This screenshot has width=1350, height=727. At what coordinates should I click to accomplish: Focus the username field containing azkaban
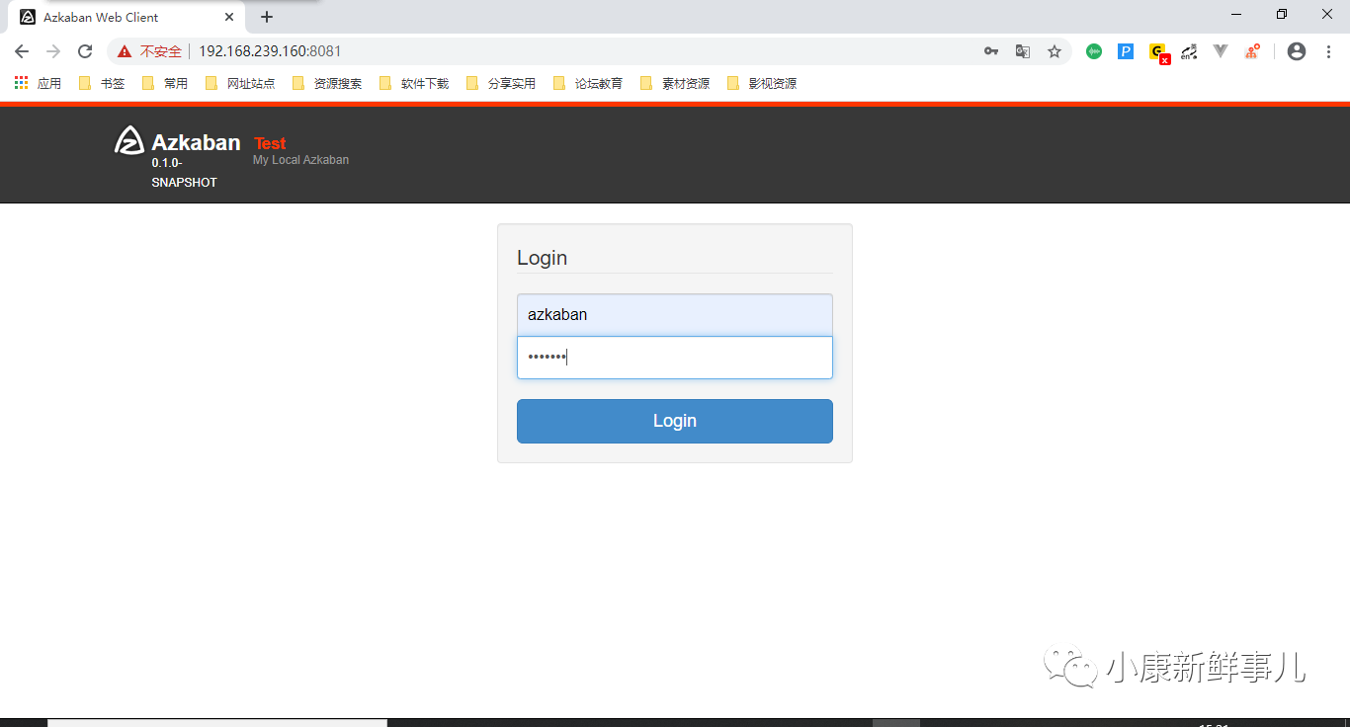point(675,315)
